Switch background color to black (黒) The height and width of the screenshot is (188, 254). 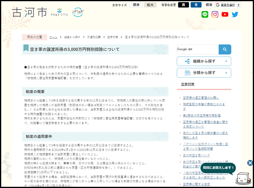183,5
